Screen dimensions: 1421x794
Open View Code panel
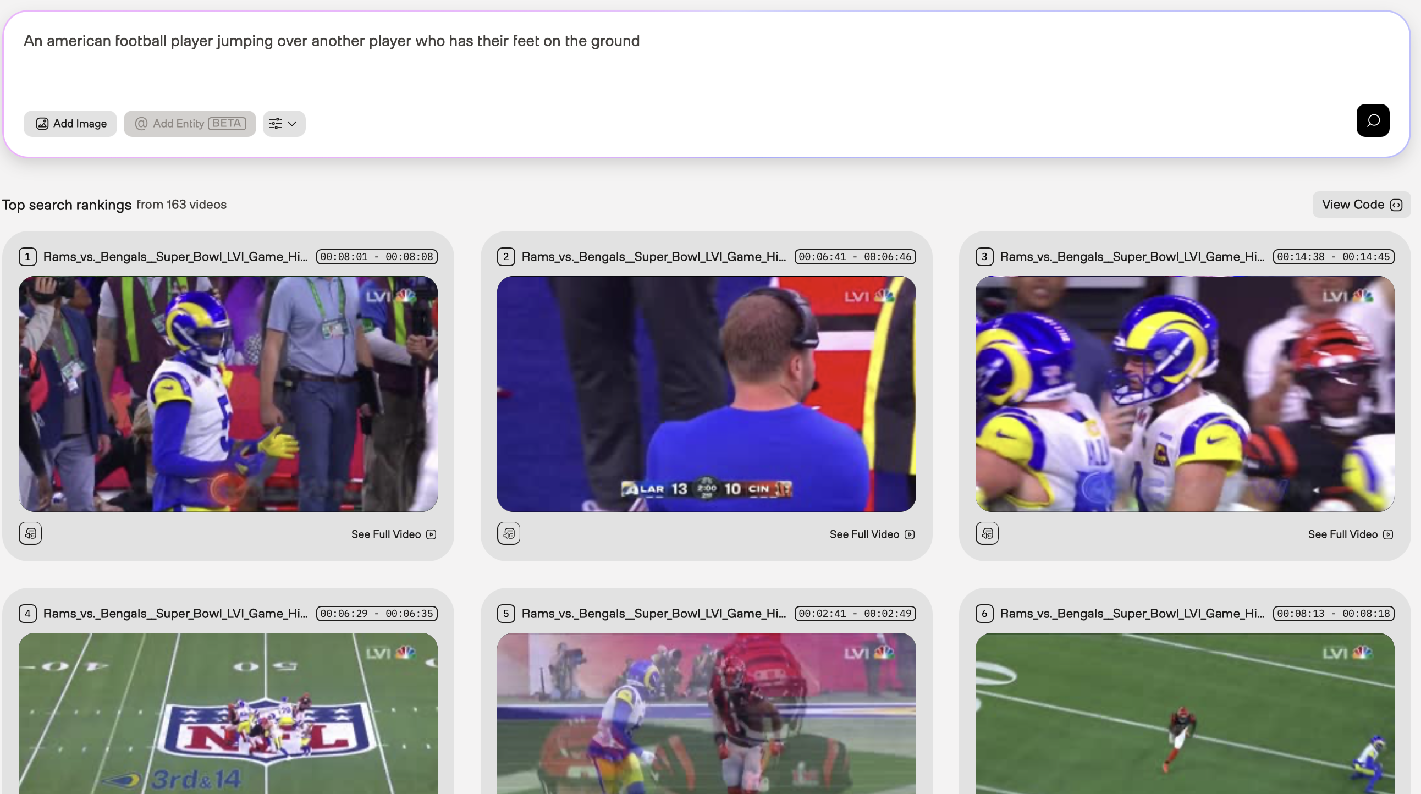(1361, 205)
